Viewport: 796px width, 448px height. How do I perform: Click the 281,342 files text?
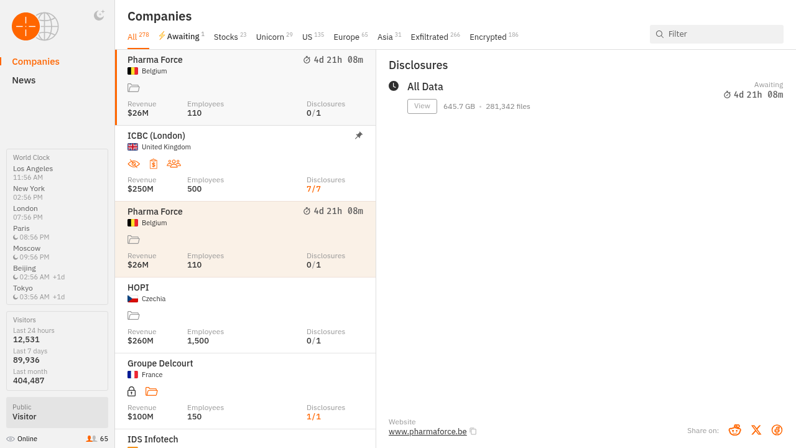[508, 106]
